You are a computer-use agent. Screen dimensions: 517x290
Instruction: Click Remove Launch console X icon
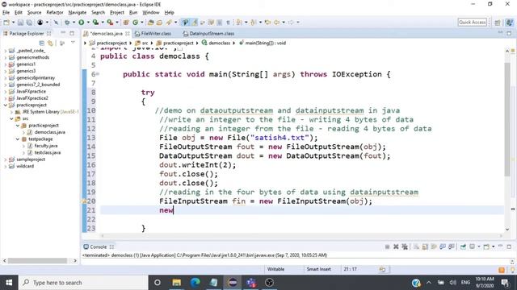point(396,246)
